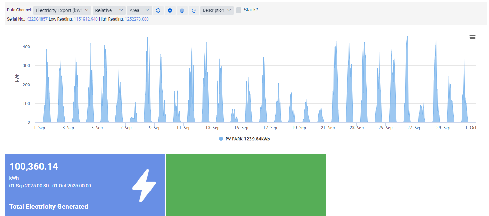Click the Low Reading value 1151912.940
The height and width of the screenshot is (216, 489).
(x=86, y=19)
